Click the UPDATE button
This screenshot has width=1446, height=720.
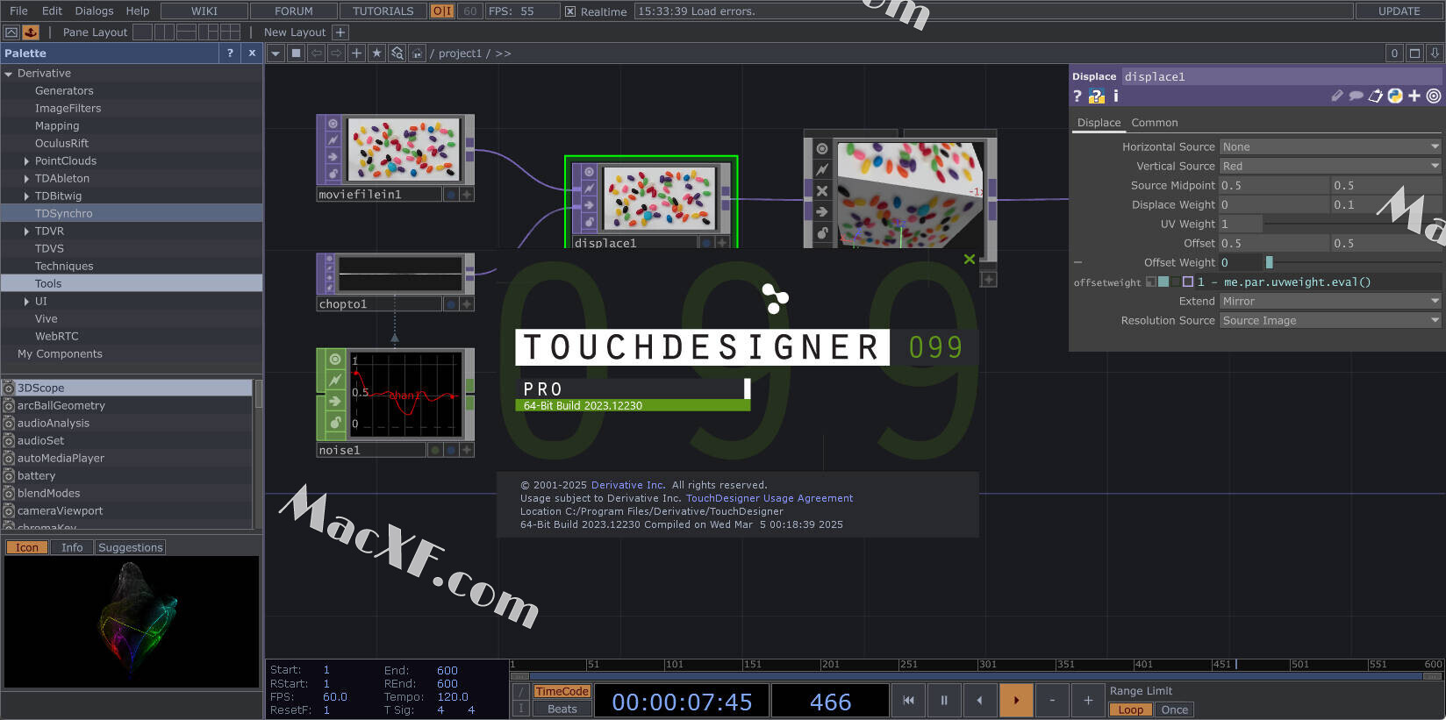[1399, 11]
